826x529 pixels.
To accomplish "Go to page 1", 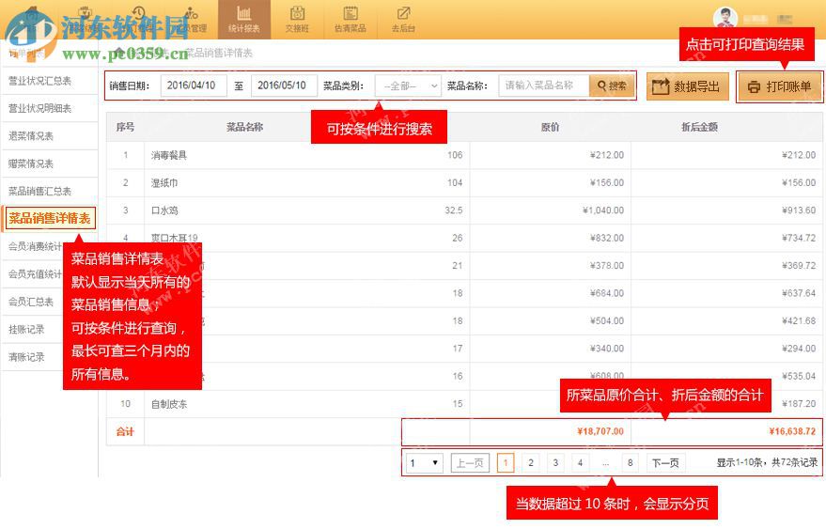I will (506, 463).
